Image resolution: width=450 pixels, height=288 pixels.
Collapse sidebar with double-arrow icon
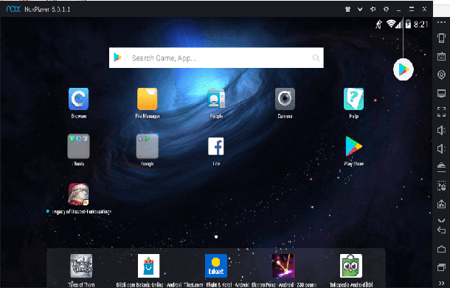(441, 284)
